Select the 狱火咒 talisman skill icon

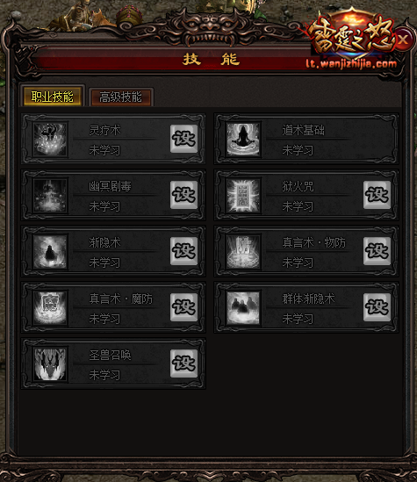[243, 196]
